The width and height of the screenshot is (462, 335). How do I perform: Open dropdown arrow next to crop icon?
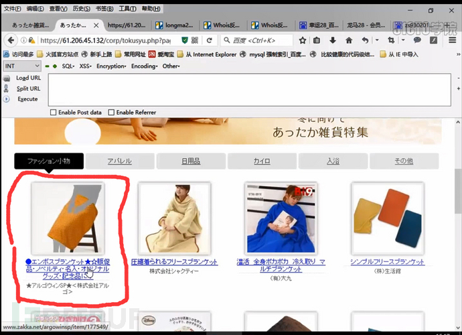pyautogui.click(x=403, y=40)
